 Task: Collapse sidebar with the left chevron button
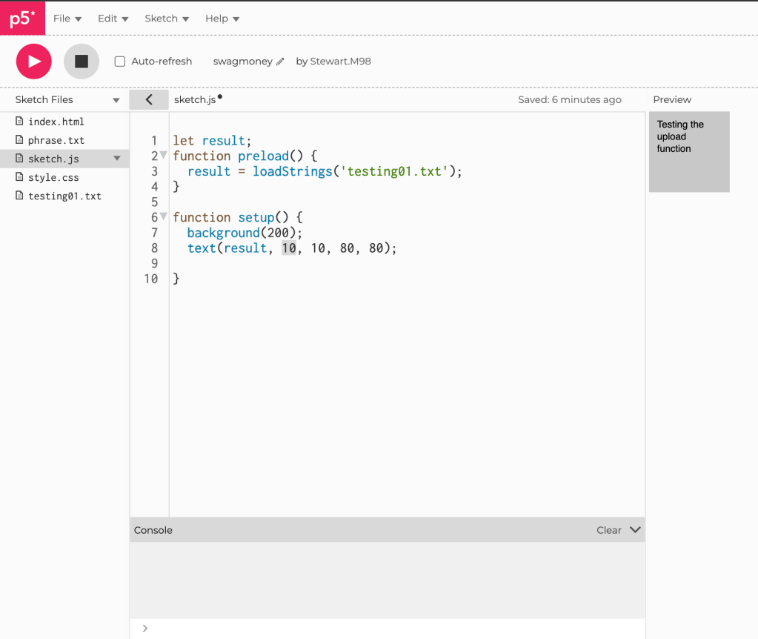coord(149,99)
